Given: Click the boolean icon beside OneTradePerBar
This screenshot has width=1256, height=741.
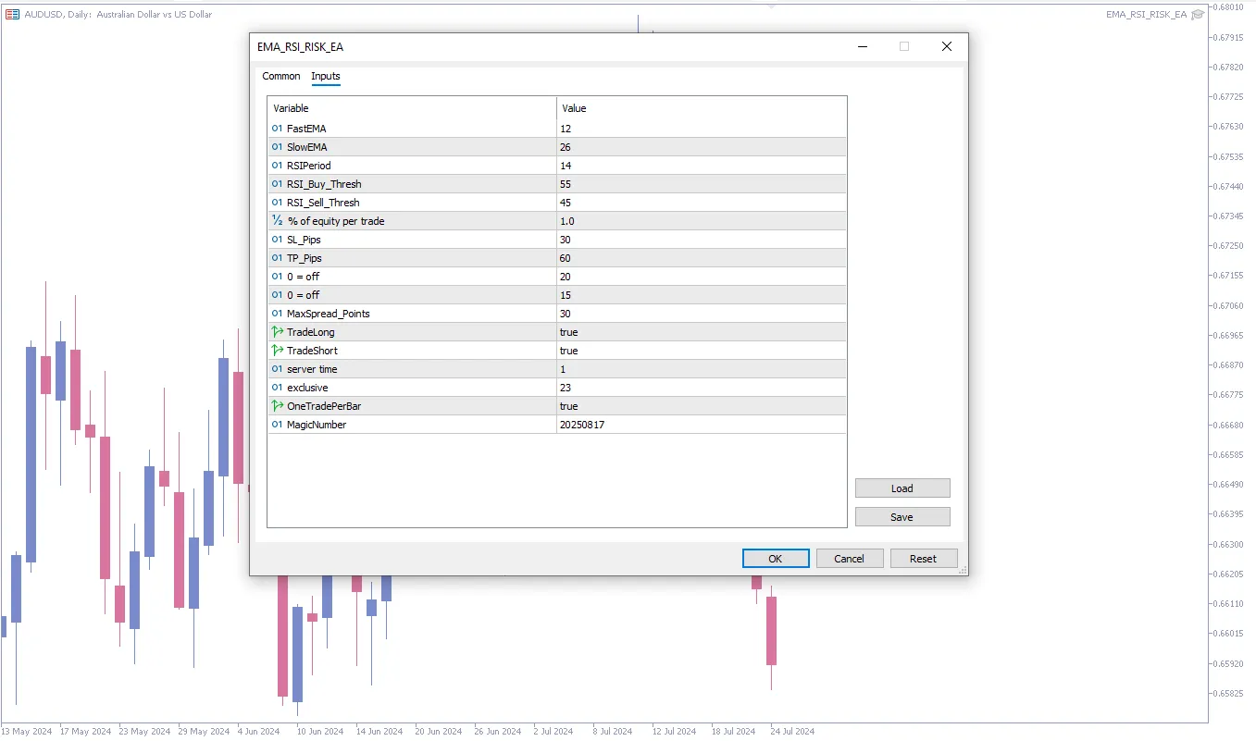Looking at the screenshot, I should click(x=277, y=406).
